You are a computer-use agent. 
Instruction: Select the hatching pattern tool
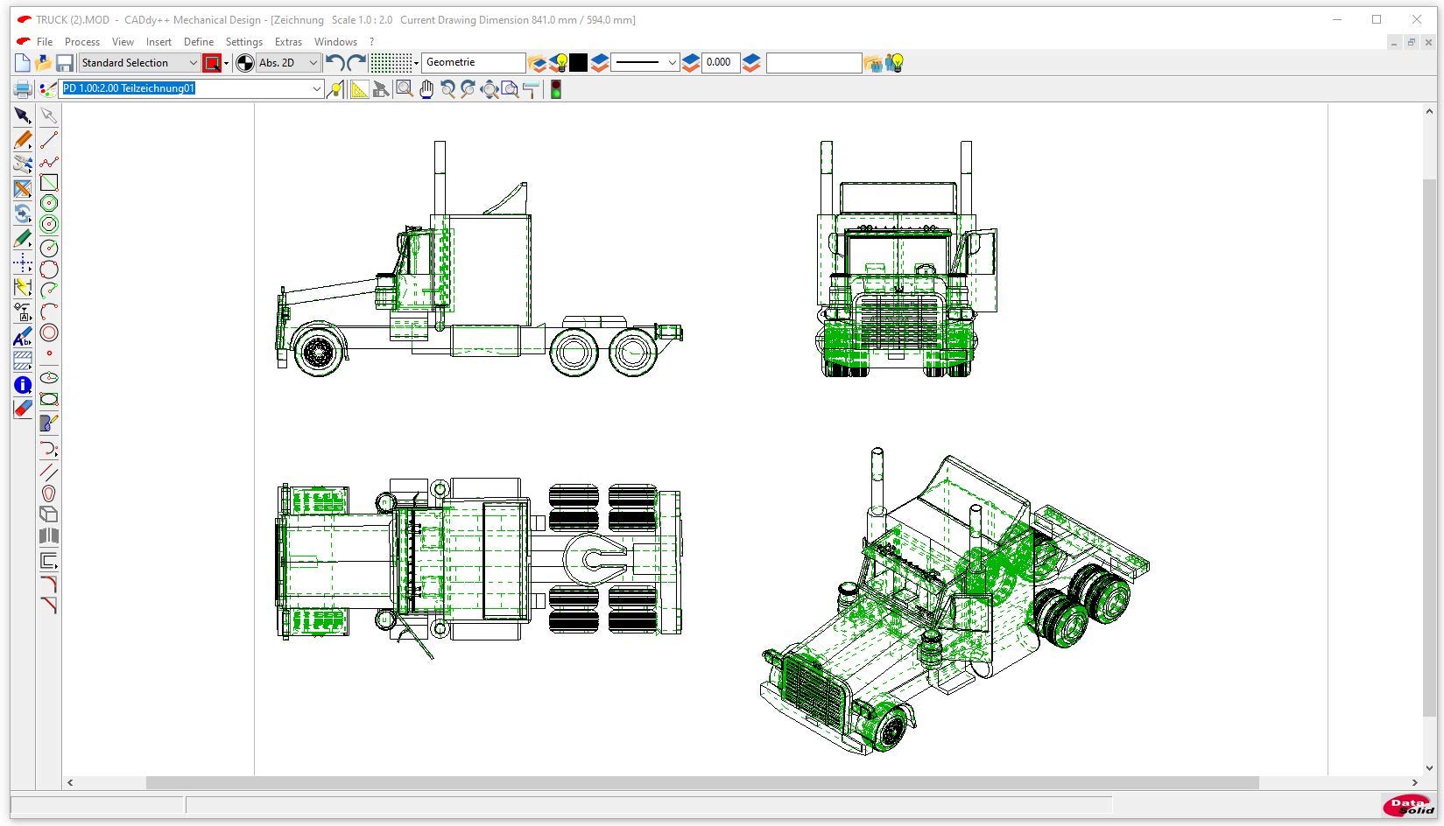[23, 360]
